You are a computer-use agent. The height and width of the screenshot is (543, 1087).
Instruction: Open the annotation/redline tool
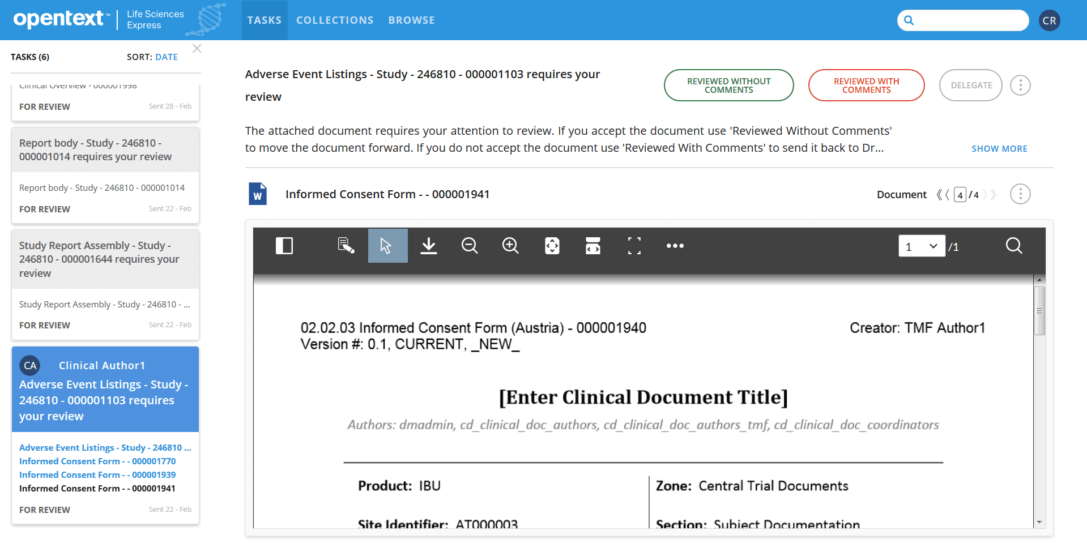[346, 246]
